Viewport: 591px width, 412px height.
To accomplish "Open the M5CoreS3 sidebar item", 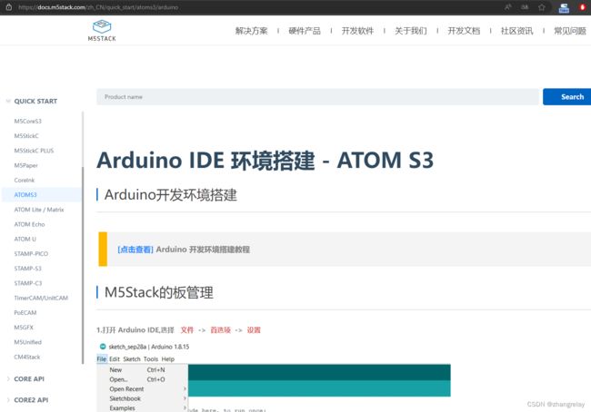I will point(28,122).
